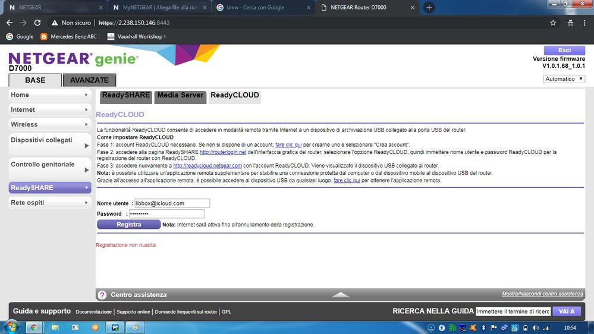Click the network signal tray icon
This screenshot has height=334, width=594.
(x=546, y=328)
